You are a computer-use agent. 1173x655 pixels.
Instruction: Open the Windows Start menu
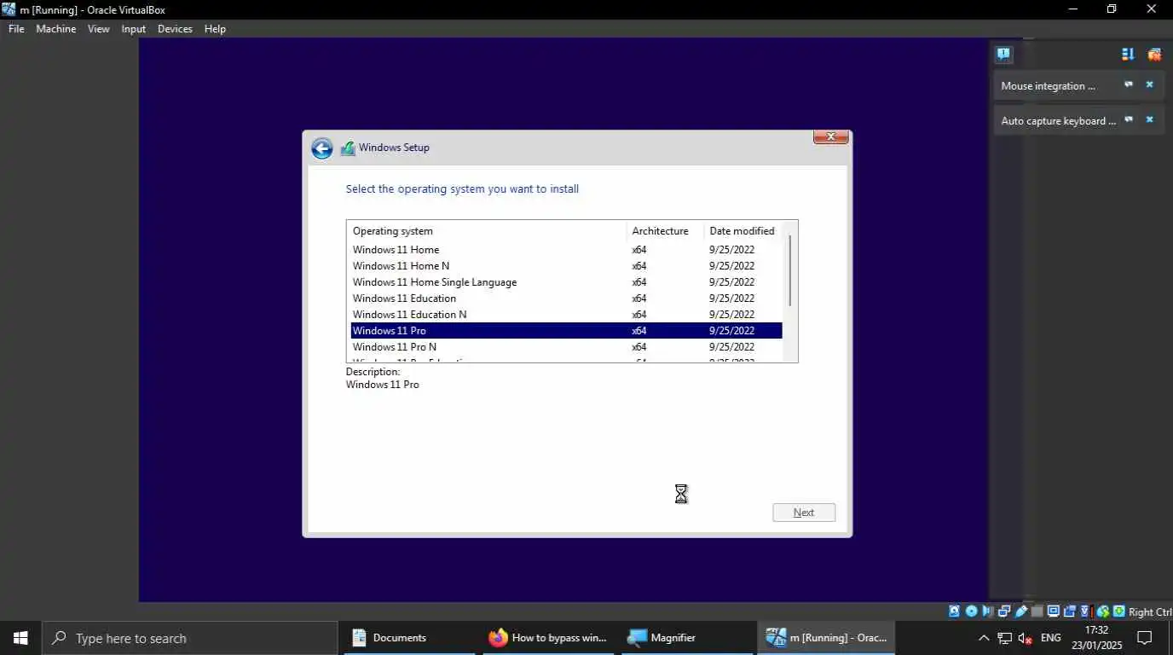click(20, 638)
